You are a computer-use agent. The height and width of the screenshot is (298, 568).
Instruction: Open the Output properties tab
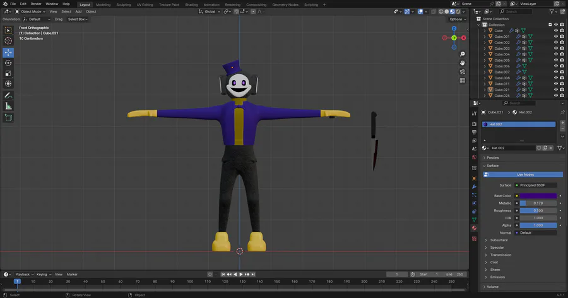(474, 132)
